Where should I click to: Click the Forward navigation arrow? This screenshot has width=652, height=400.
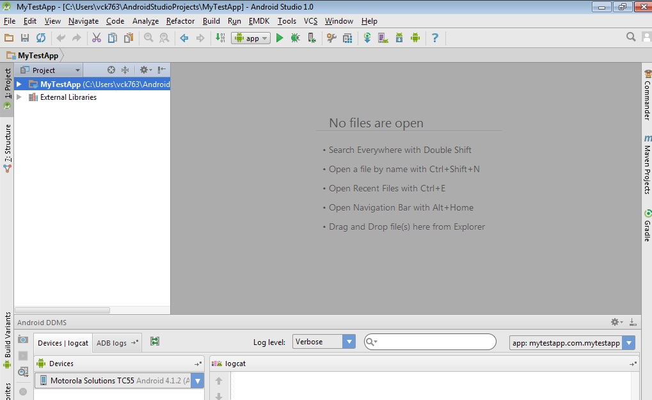200,38
